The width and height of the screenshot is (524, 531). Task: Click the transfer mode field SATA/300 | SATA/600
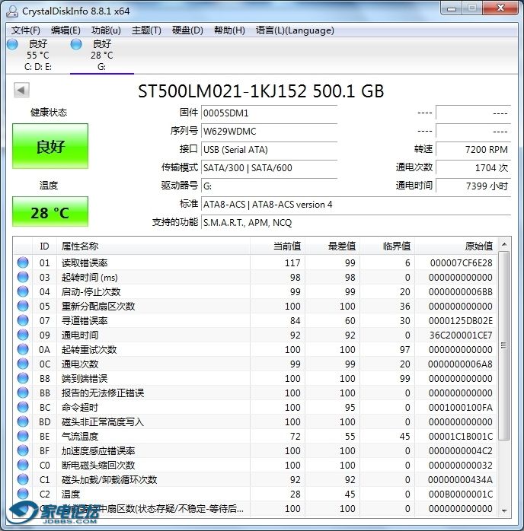coord(269,167)
